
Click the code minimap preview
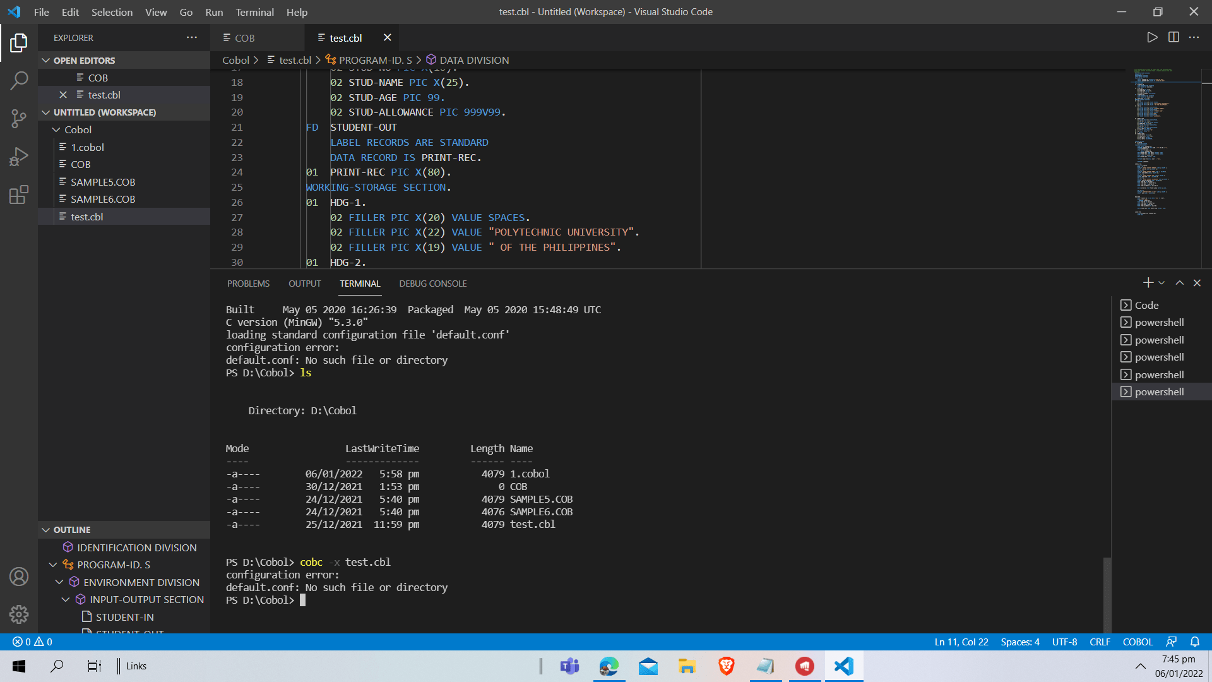click(1152, 139)
